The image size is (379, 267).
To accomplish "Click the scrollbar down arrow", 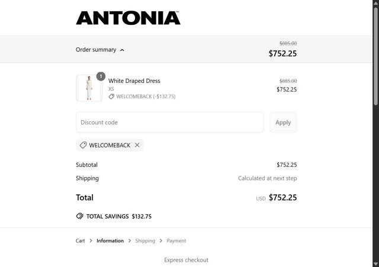I will pos(375,263).
